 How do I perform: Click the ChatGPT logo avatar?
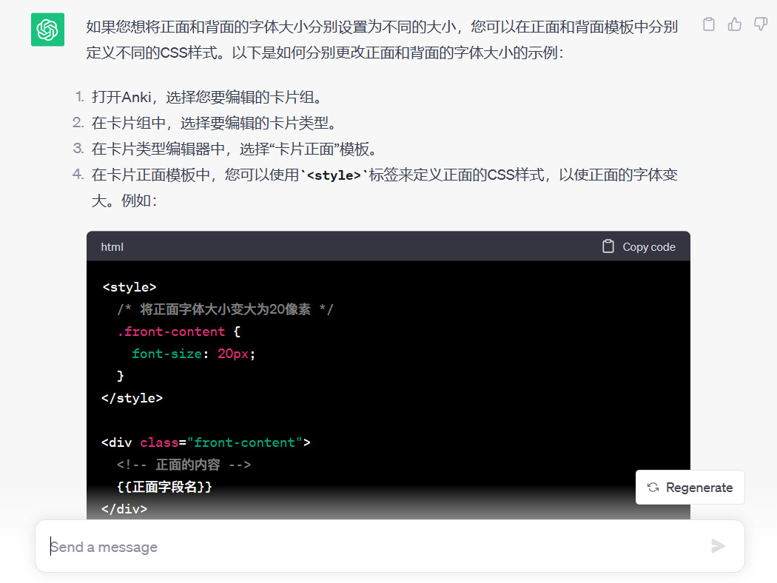47,30
